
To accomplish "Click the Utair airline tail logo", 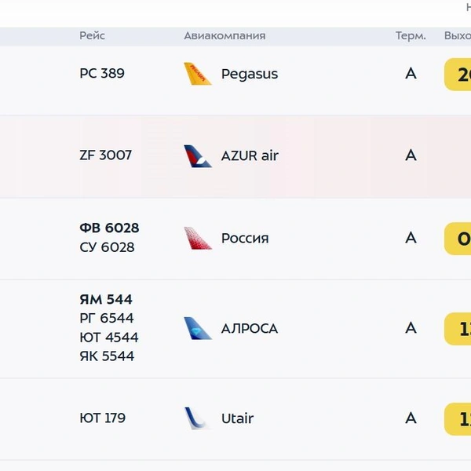I will (x=197, y=418).
